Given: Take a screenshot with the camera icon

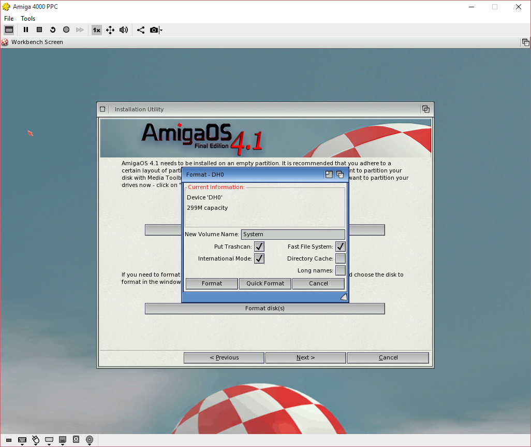Looking at the screenshot, I should click(x=154, y=30).
